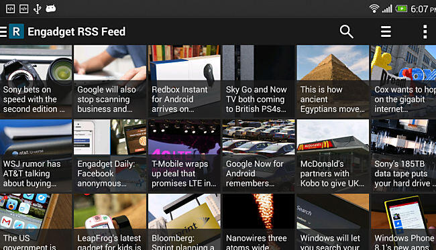Open Sony's 185TB data tape article
The image size is (436, 250).
point(403,156)
